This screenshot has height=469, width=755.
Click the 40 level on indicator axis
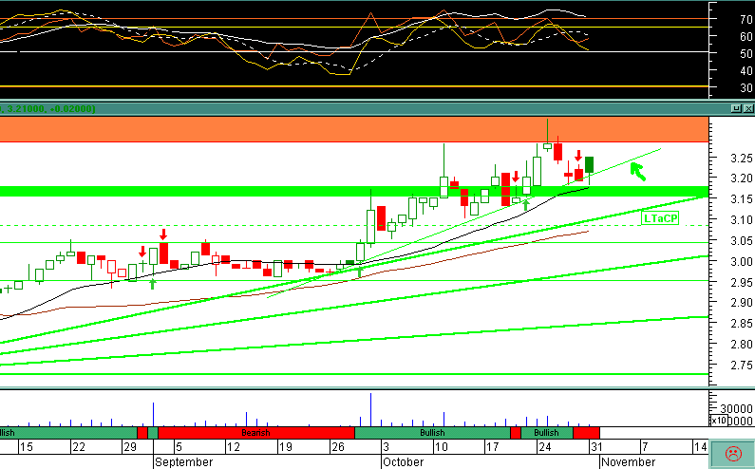(746, 71)
